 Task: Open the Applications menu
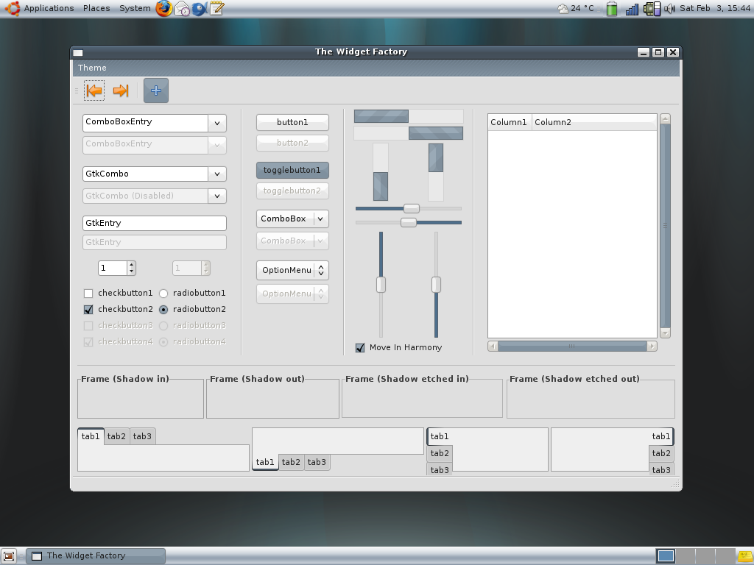[49, 8]
